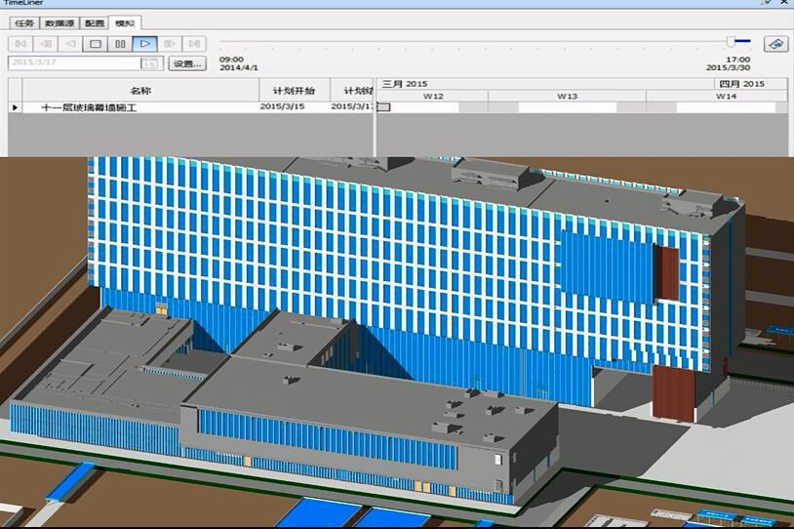Rewind simulation to the start
Screen dimensions: 794x529
tap(20, 44)
